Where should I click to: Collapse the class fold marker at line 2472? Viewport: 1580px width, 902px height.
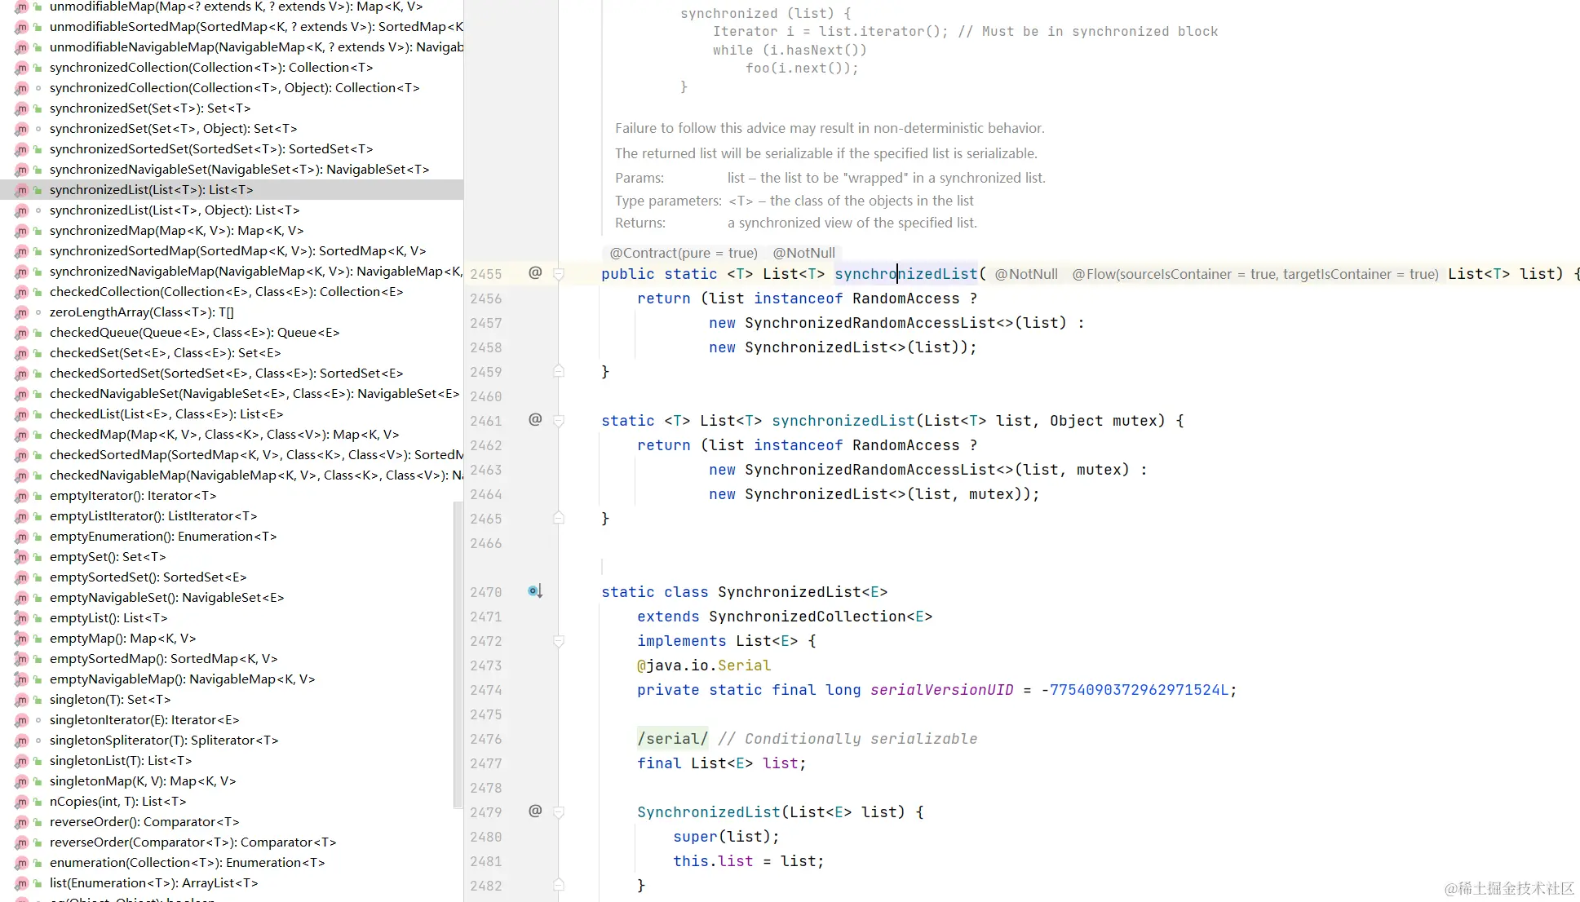(559, 642)
